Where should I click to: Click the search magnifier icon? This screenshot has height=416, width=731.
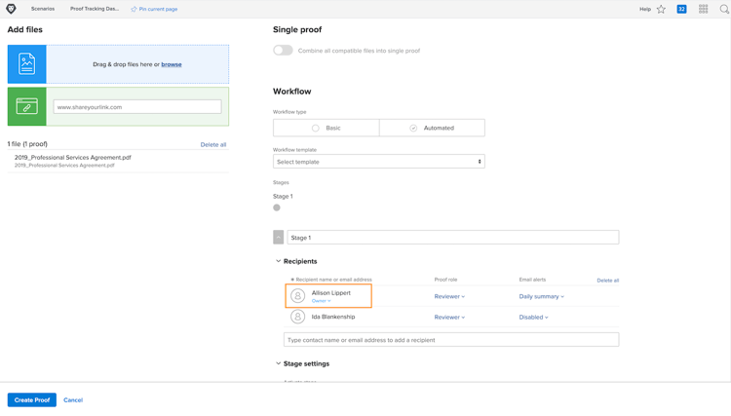coord(724,9)
